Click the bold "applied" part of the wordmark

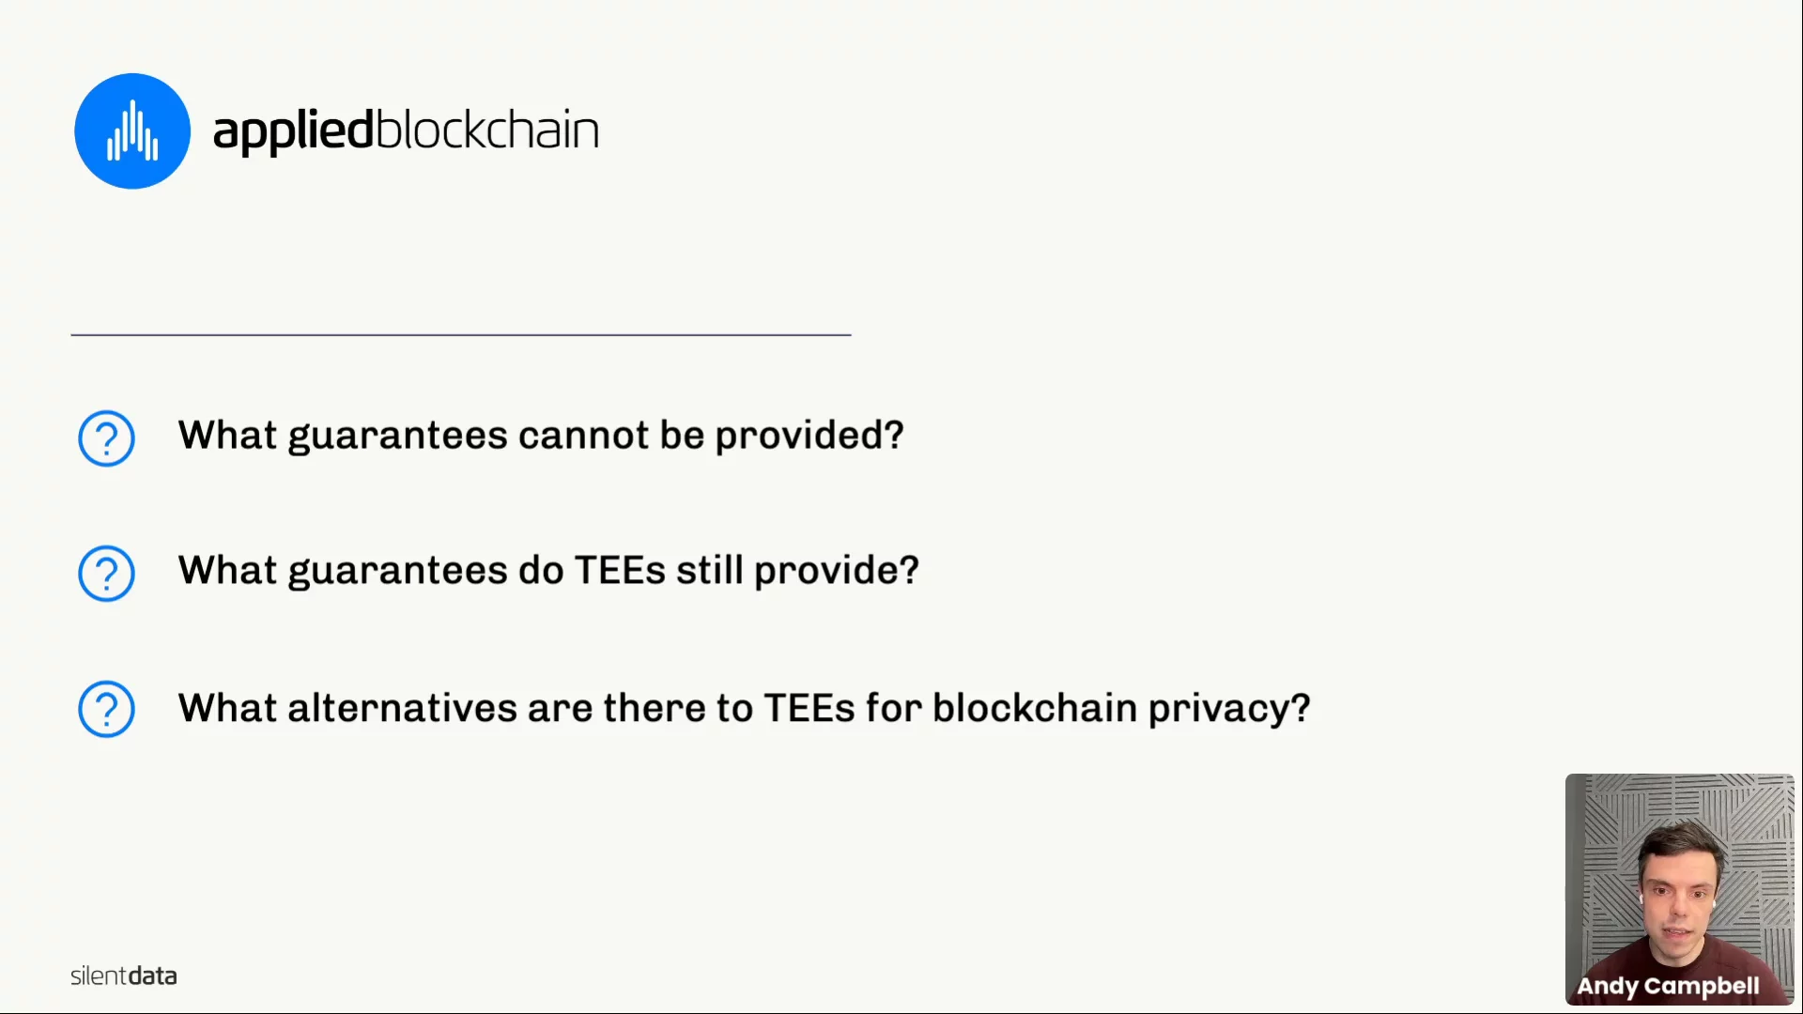coord(293,131)
